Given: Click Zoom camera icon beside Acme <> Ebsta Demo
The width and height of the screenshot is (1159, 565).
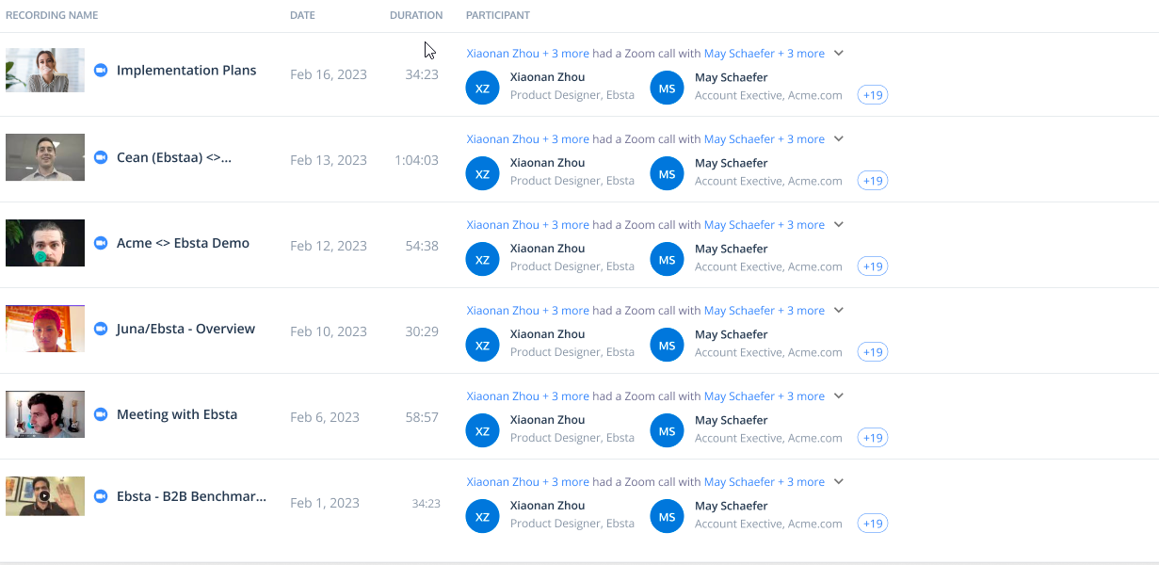Looking at the screenshot, I should (101, 243).
